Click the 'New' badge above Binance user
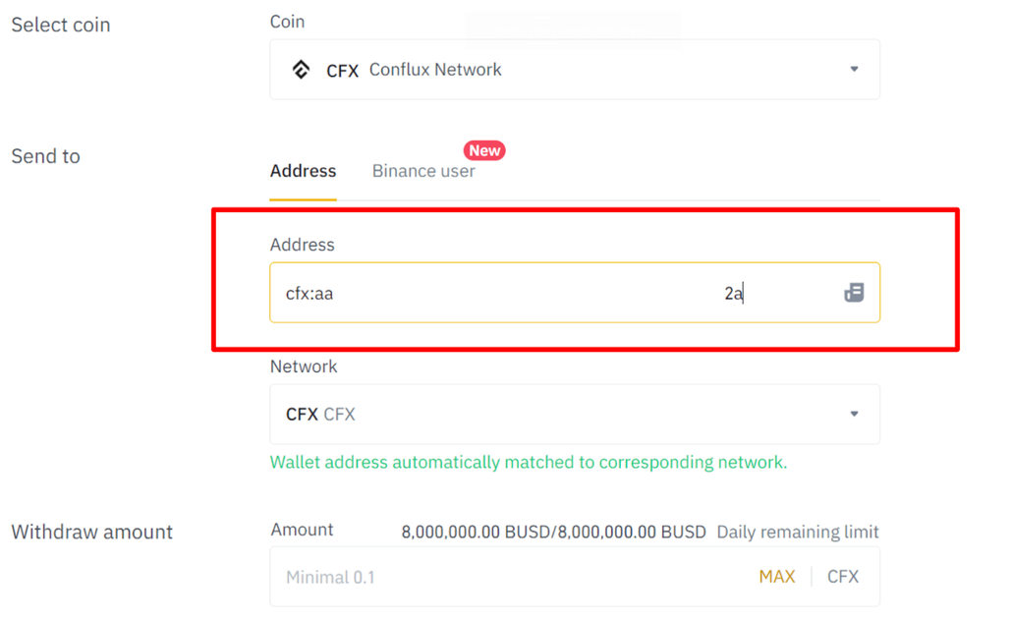Image resolution: width=1012 pixels, height=620 pixels. pos(483,150)
